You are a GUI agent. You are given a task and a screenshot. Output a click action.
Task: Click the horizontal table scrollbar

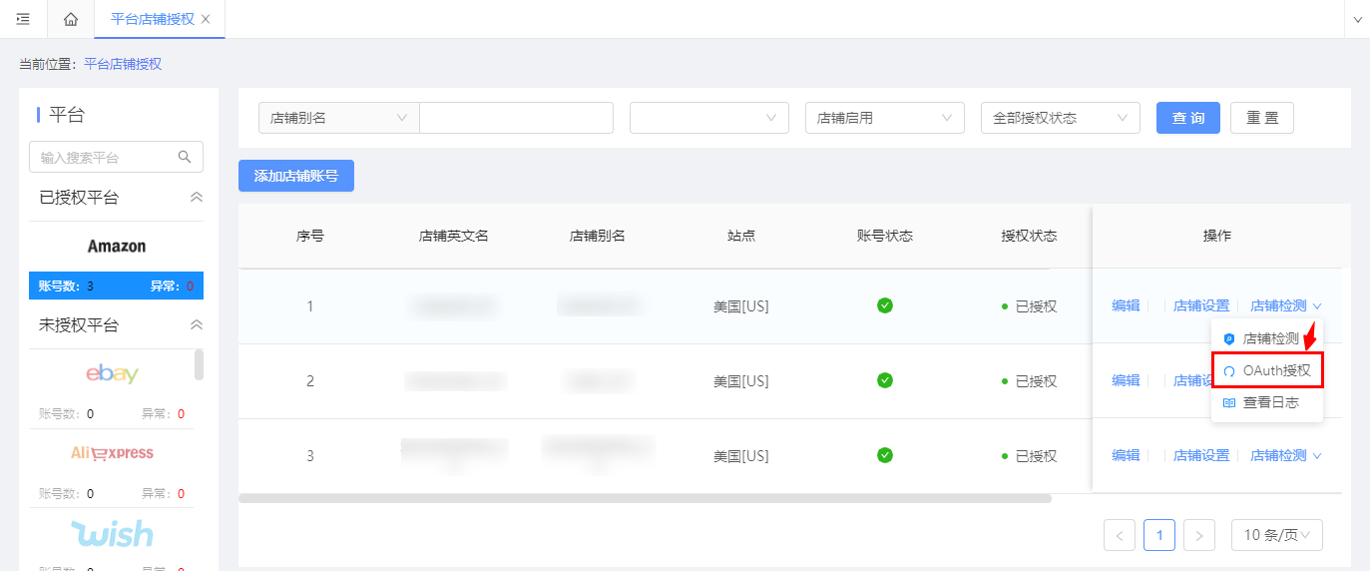pos(645,497)
